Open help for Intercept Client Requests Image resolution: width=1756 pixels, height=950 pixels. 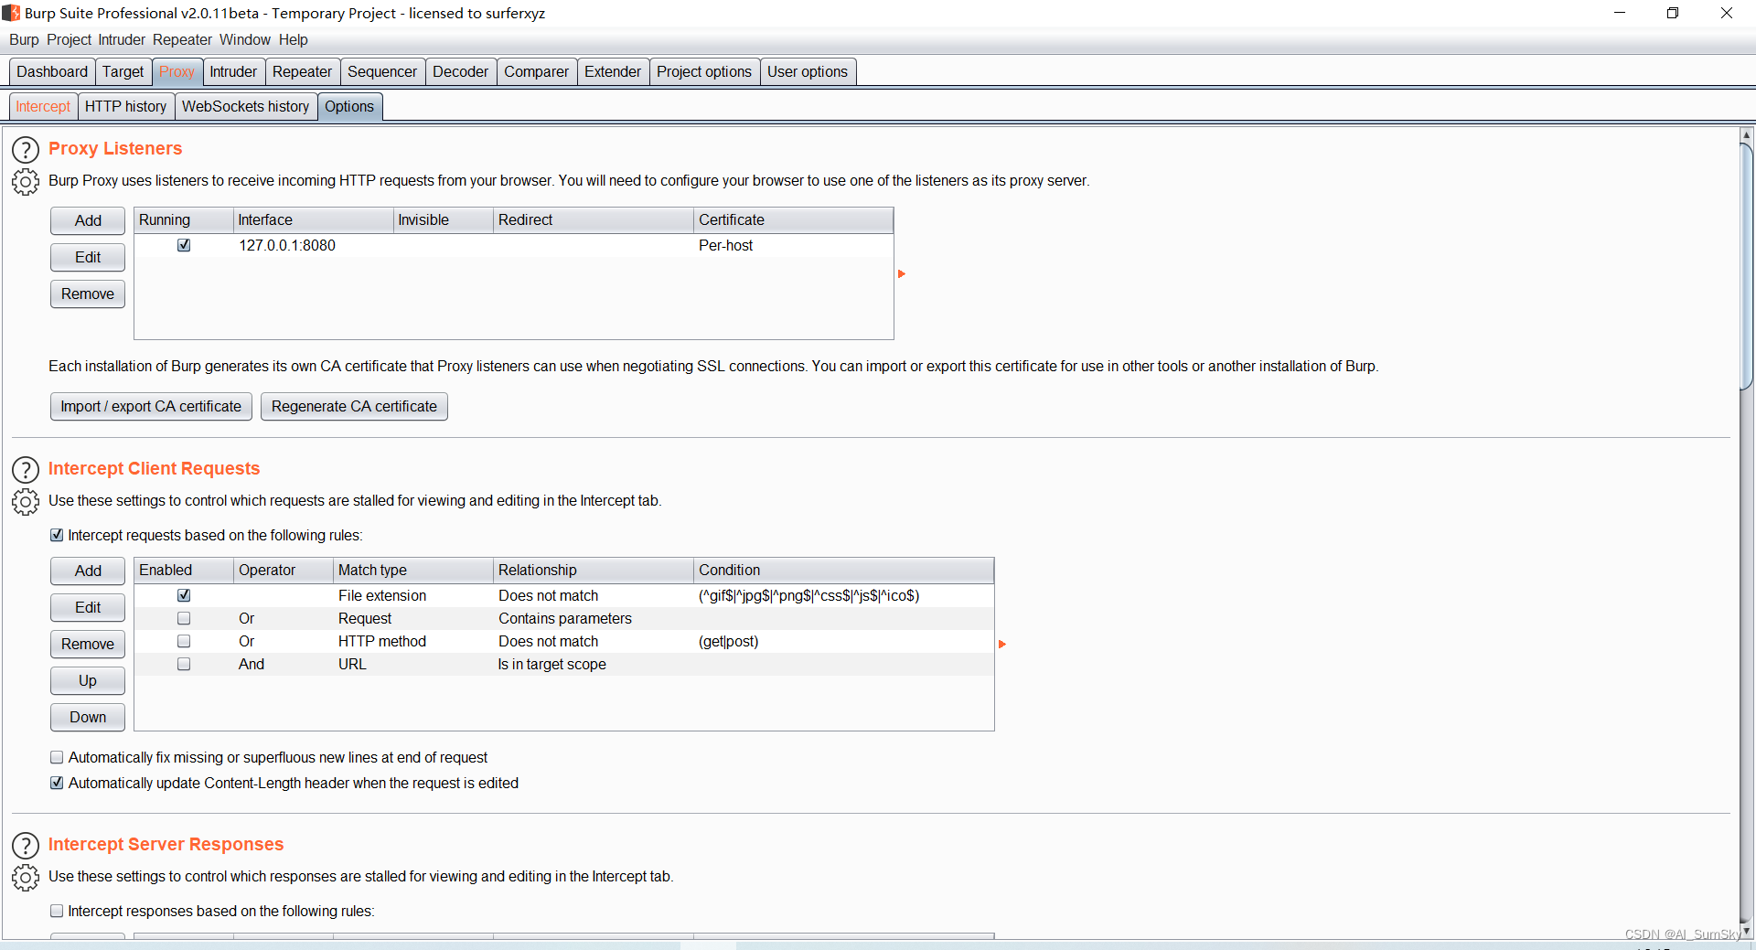click(x=26, y=469)
